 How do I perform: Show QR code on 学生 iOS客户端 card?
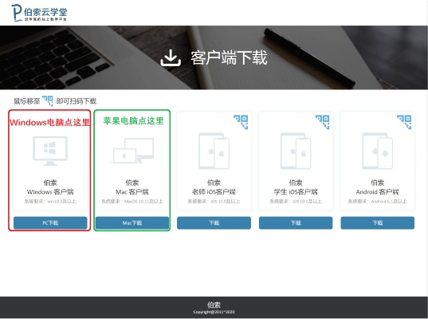(323, 122)
